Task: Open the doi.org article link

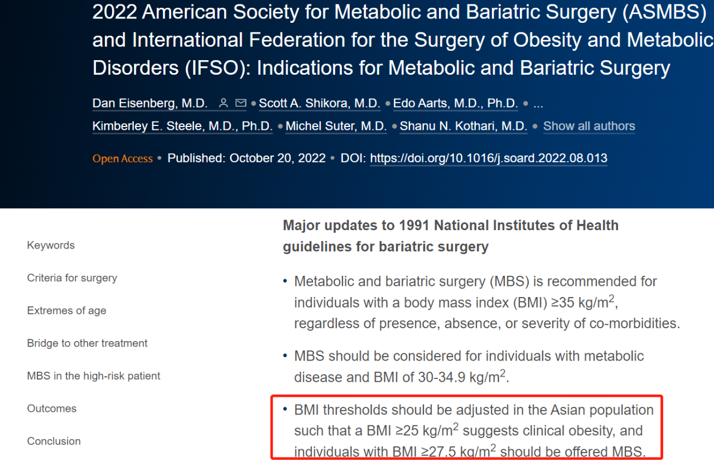Action: [489, 158]
